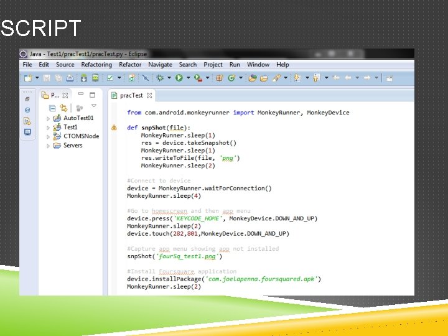
Task: Open the Package Explorer view menu triangle
Action: pos(94,106)
